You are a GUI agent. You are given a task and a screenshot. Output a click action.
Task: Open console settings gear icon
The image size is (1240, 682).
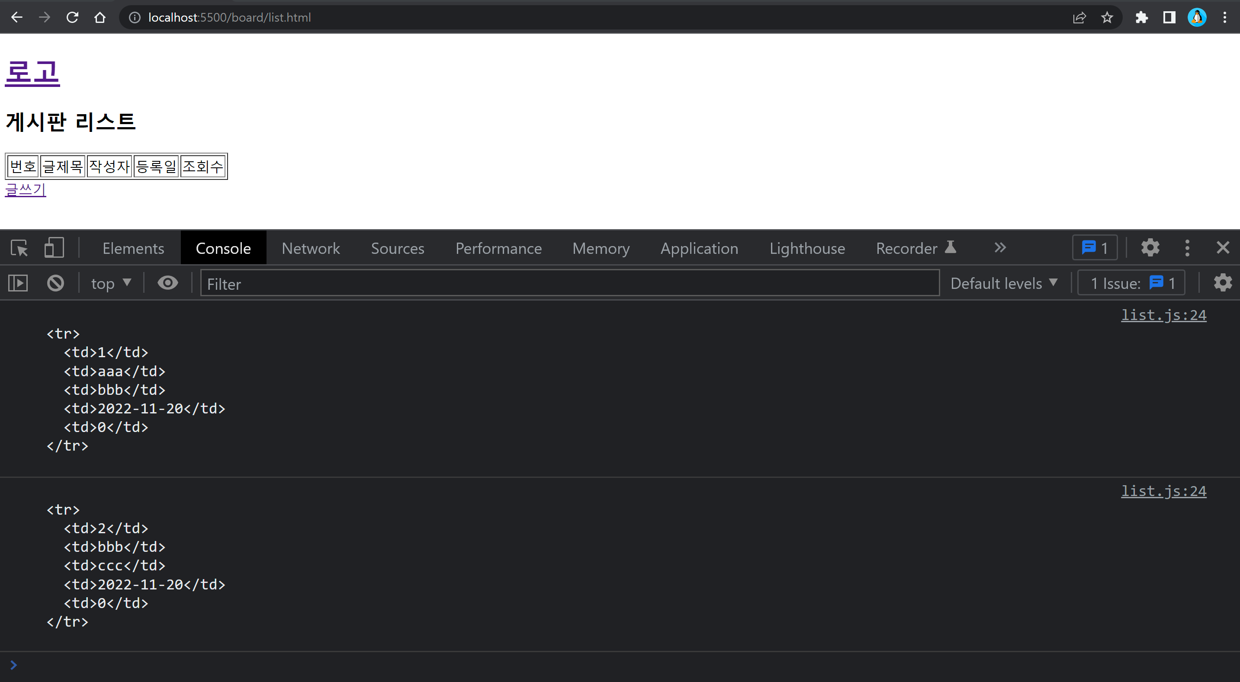pos(1223,283)
